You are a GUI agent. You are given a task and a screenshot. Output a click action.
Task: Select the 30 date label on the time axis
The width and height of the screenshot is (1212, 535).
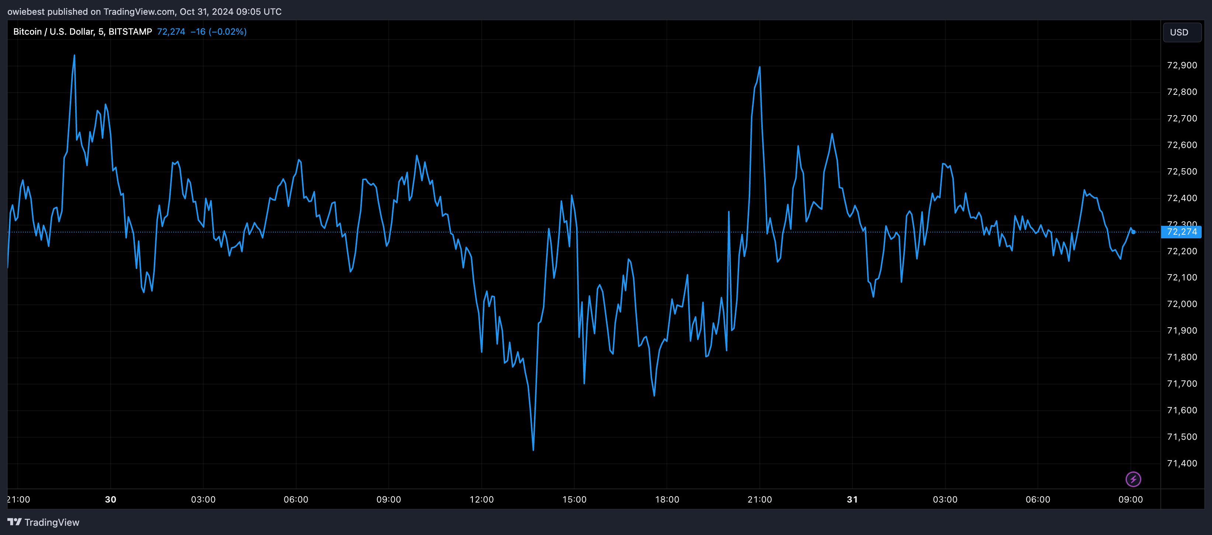111,500
